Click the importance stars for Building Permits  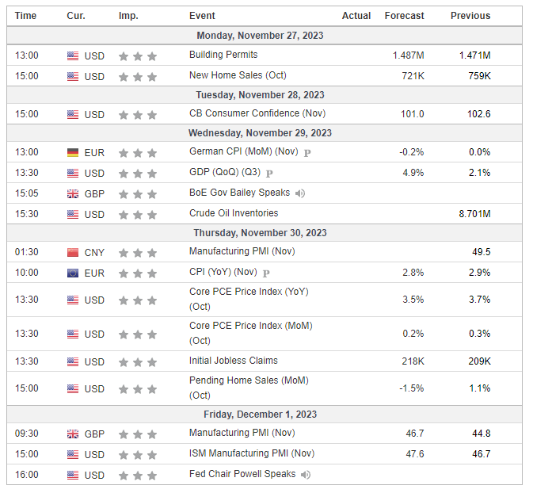coord(138,56)
